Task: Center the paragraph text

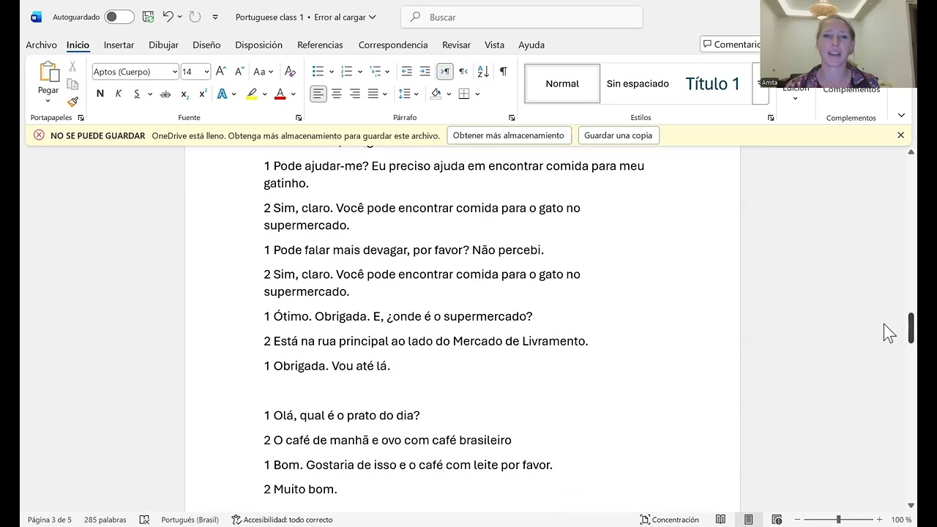Action: click(337, 94)
